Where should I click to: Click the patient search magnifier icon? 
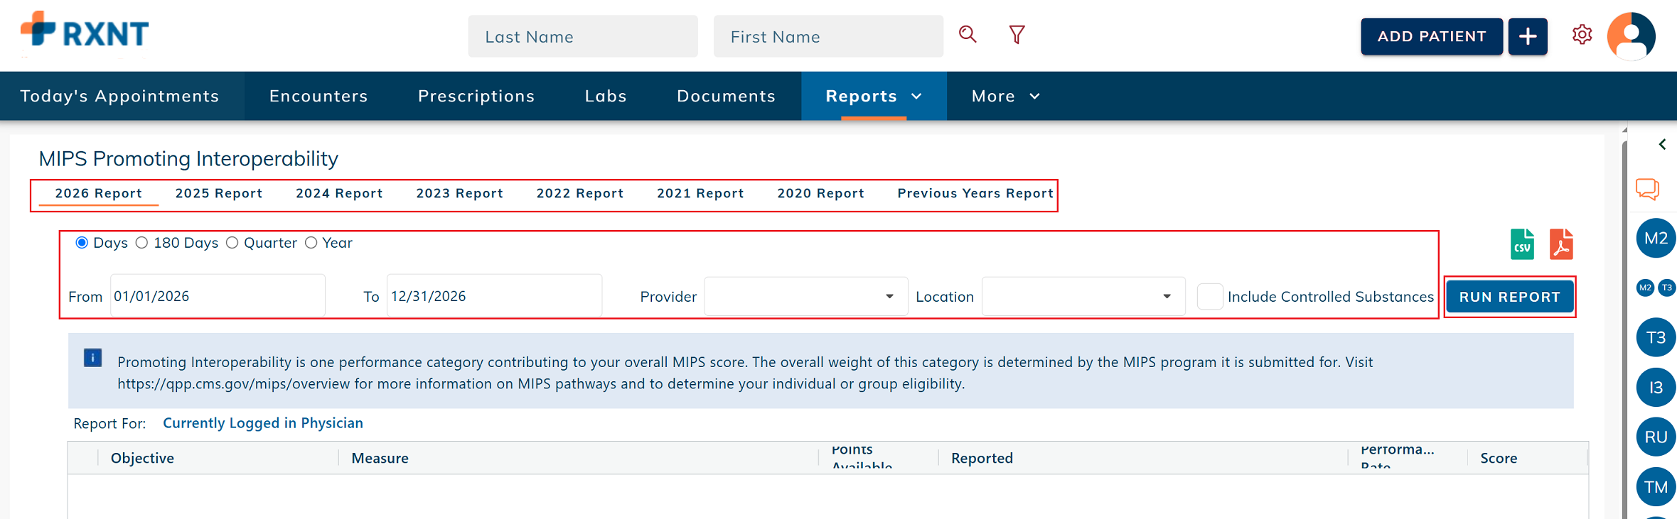967,35
